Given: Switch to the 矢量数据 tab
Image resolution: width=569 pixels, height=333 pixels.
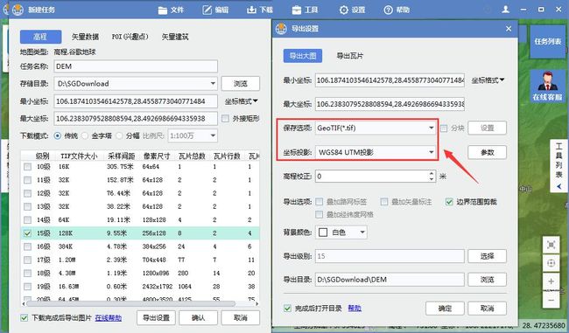Looking at the screenshot, I should pos(85,37).
